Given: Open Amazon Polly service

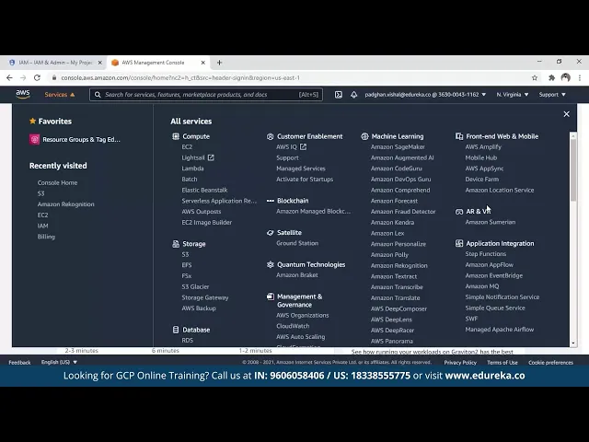Looking at the screenshot, I should [x=389, y=254].
